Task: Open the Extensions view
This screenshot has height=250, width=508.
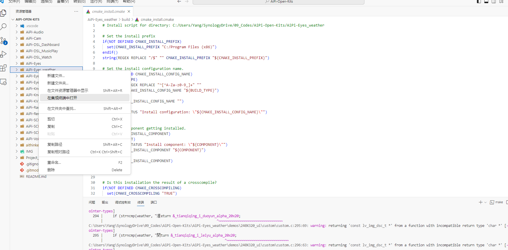Action: 3,68
